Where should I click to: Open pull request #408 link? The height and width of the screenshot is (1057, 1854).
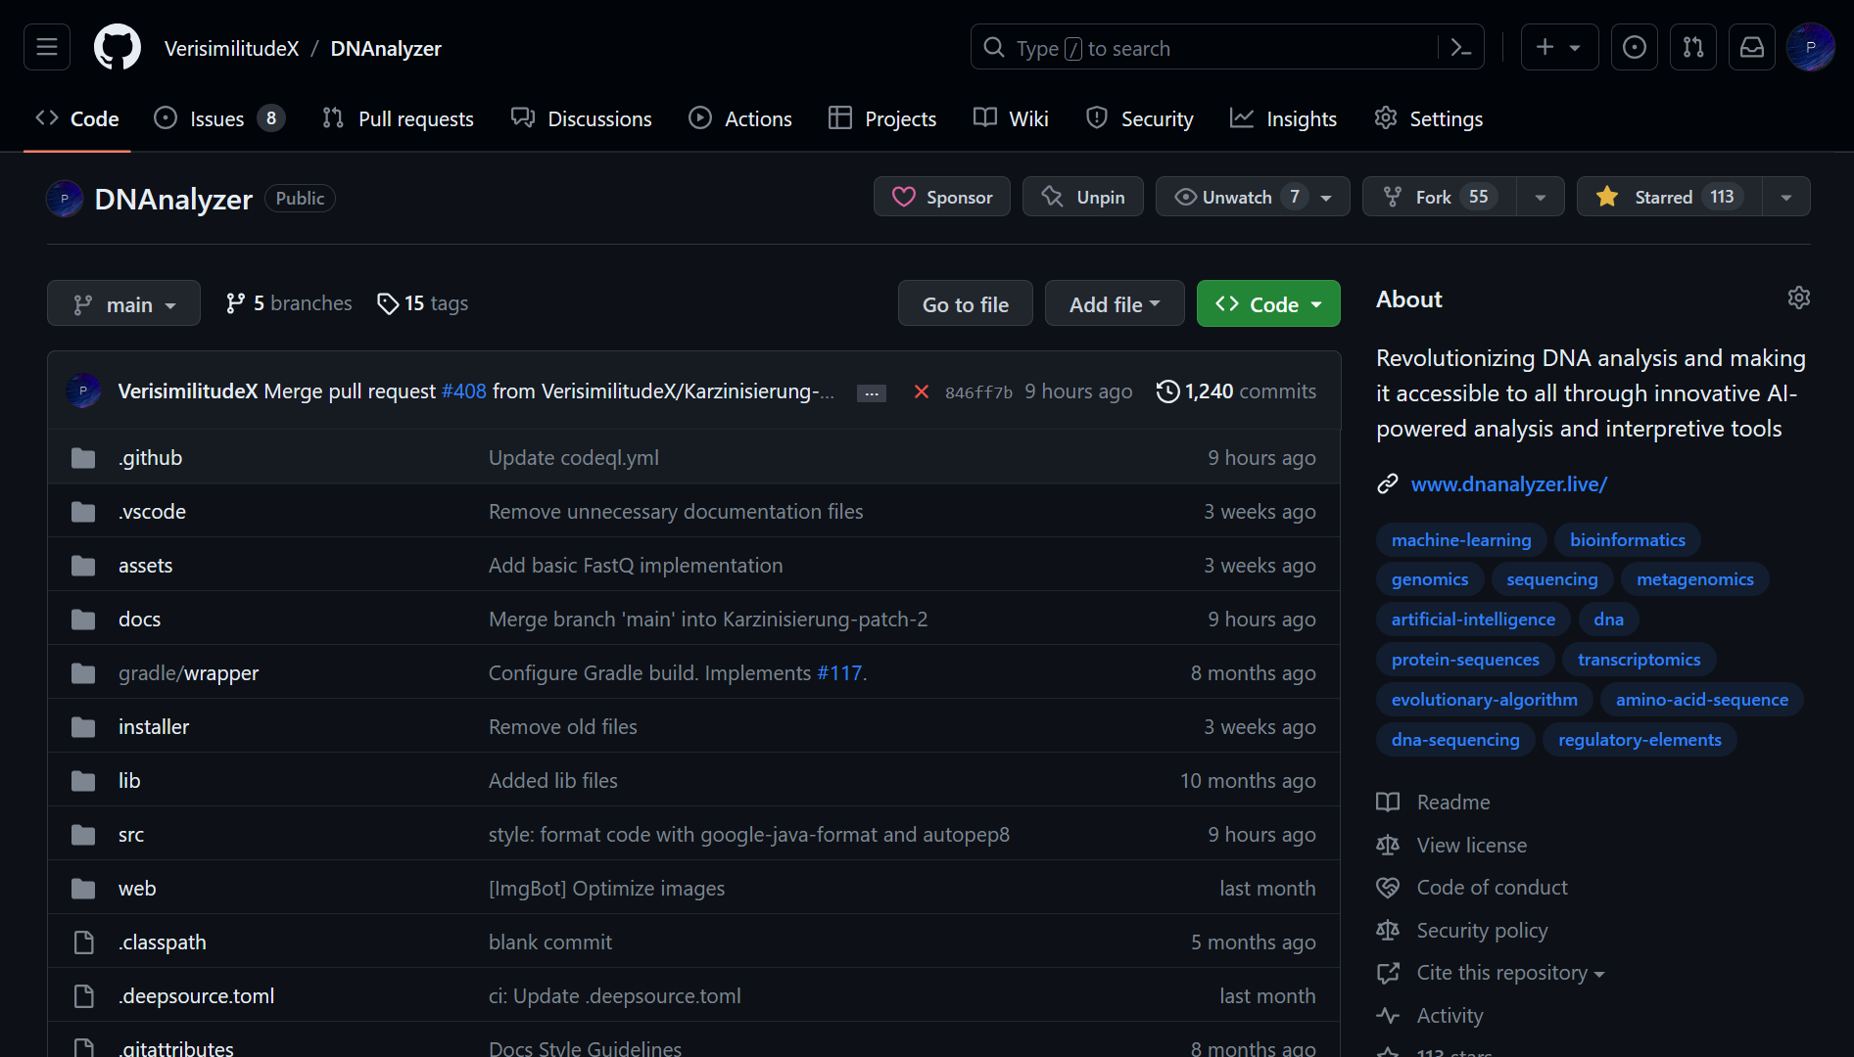tap(464, 391)
